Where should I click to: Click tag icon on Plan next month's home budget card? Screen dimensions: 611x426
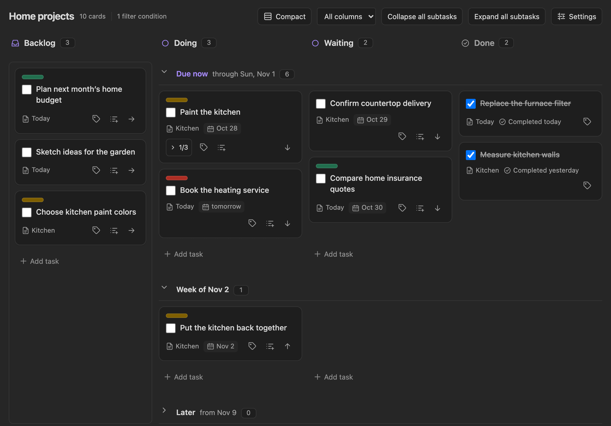click(96, 119)
